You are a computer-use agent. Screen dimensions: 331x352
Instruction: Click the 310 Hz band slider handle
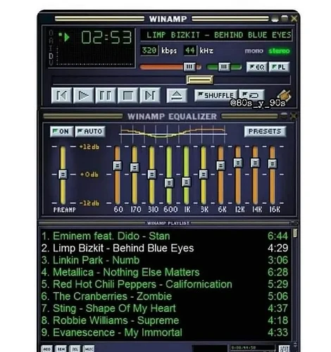[151, 175]
